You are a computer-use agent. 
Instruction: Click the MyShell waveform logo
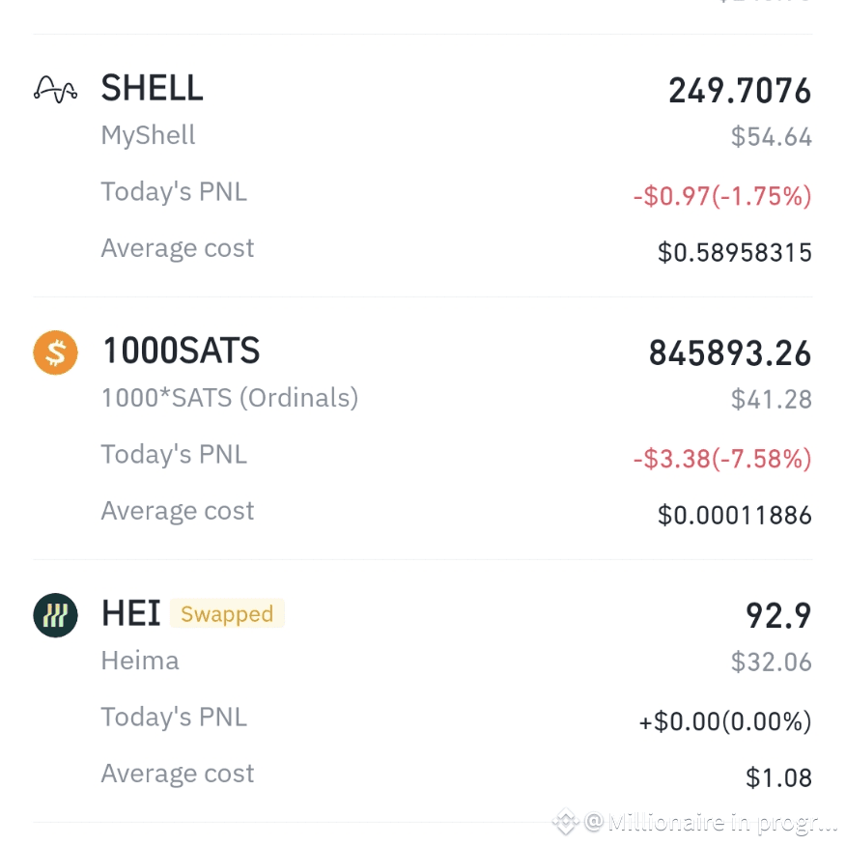(x=55, y=89)
